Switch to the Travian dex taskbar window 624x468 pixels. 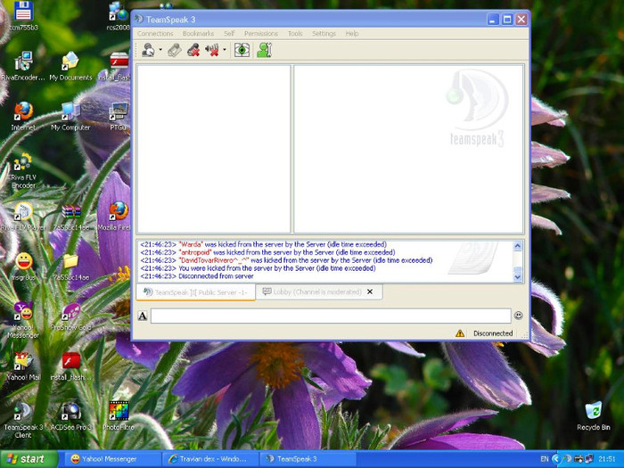pos(210,459)
